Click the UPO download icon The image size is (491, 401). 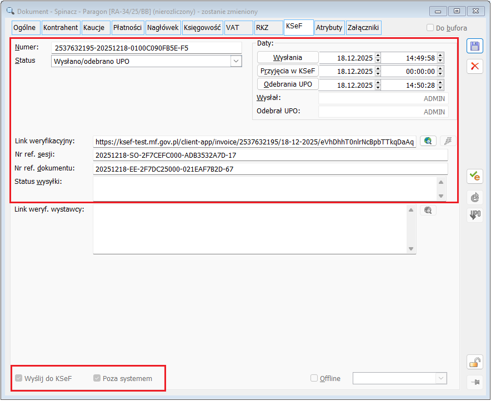(475, 215)
